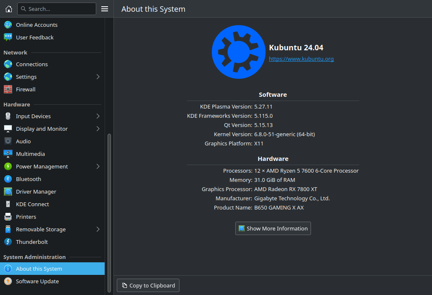The image size is (432, 295).
Task: Click the KDE Connect phone icon
Action: [8, 204]
